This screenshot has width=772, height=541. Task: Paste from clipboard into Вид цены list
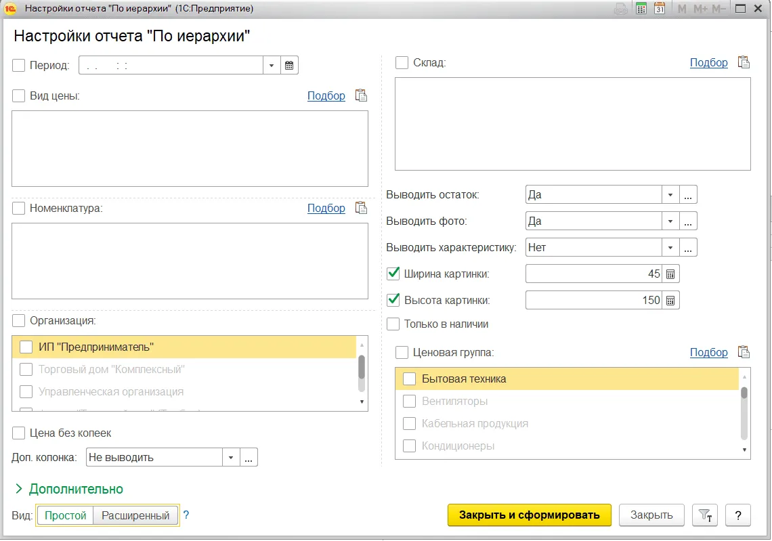[362, 95]
